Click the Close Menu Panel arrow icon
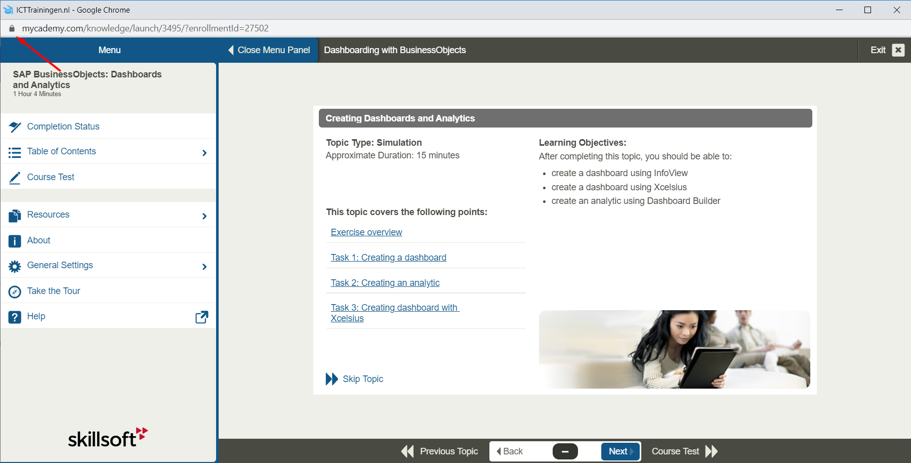 (x=231, y=50)
